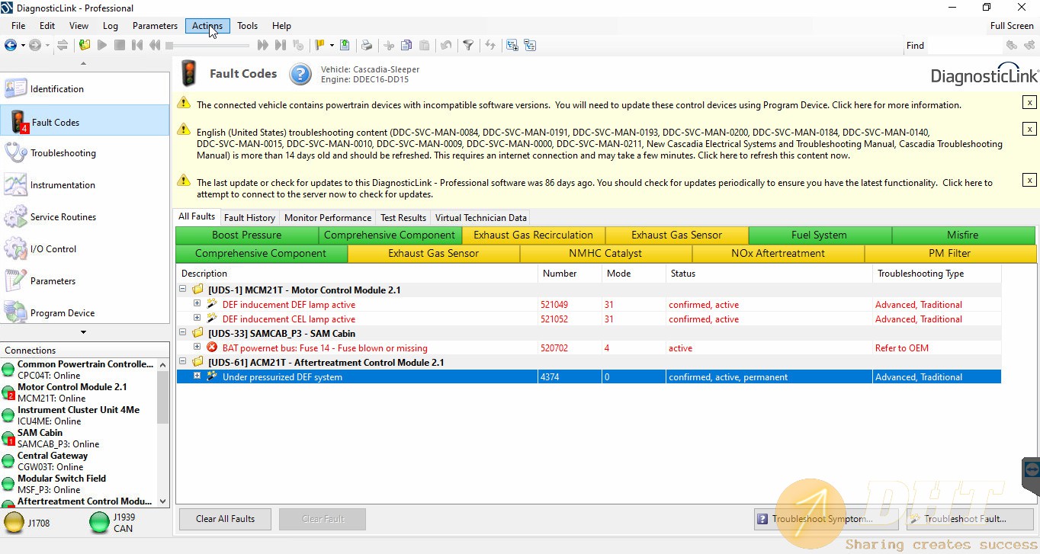Image resolution: width=1040 pixels, height=554 pixels.
Task: Open Program Device sidebar item
Action: tap(85, 311)
